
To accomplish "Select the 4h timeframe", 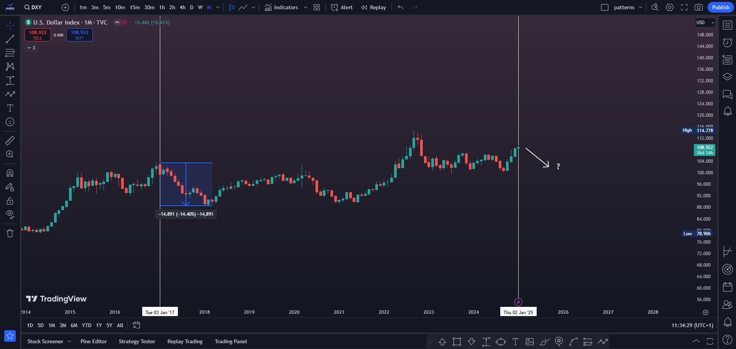I will click(182, 7).
